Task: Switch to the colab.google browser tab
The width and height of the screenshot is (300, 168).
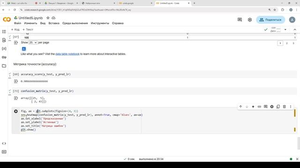Action: click(x=135, y=3)
